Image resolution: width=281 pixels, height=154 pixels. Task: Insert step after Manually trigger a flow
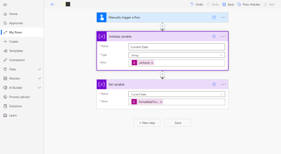162,26
